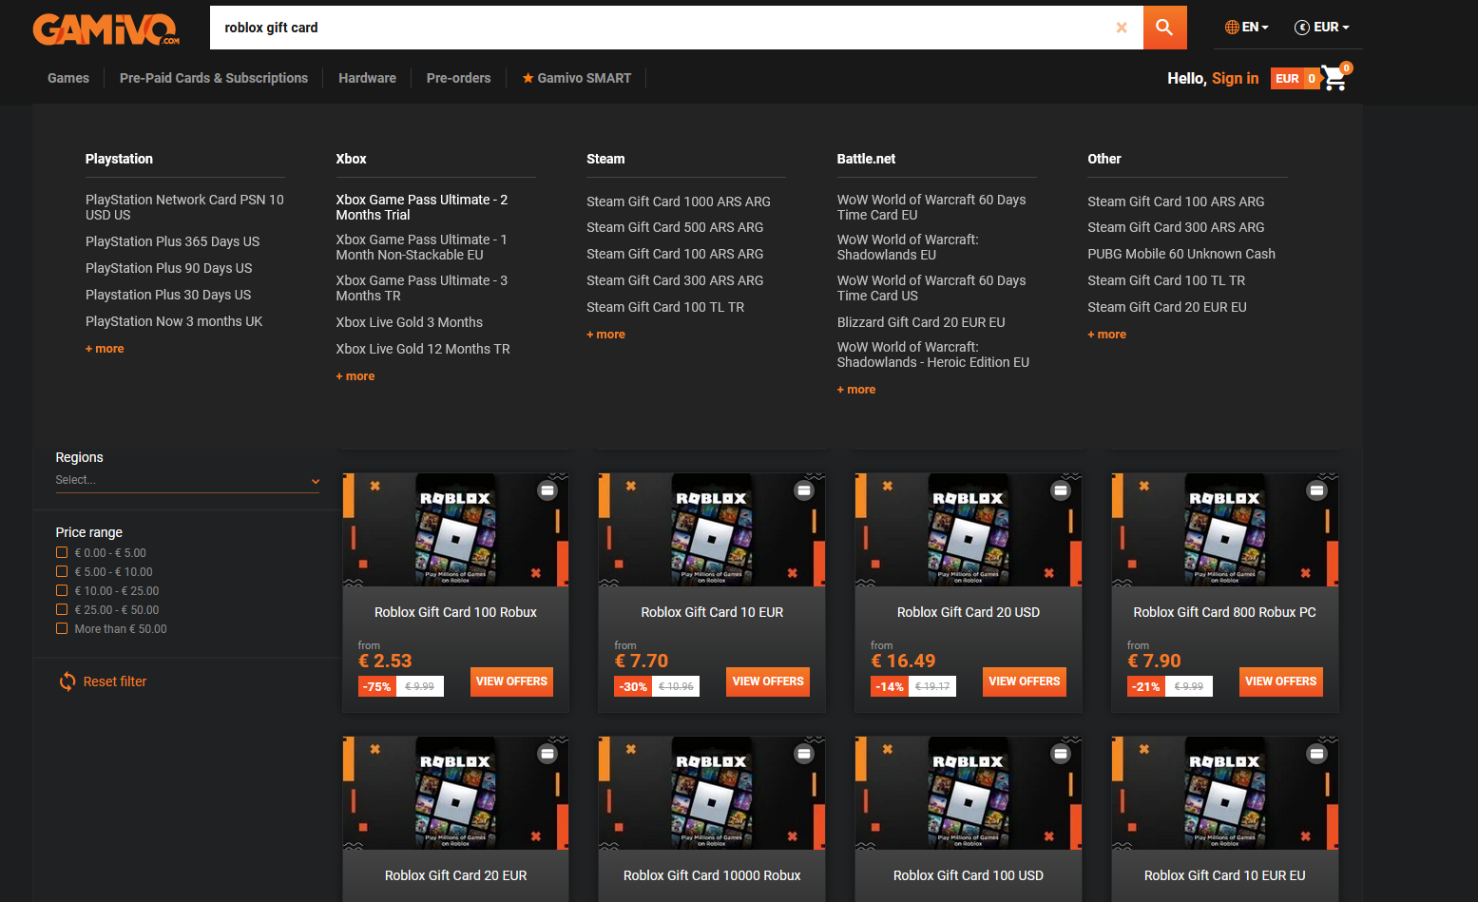Open WoW Shadowlands Heroic Edition EU link
This screenshot has height=902, width=1478.
[x=933, y=355]
